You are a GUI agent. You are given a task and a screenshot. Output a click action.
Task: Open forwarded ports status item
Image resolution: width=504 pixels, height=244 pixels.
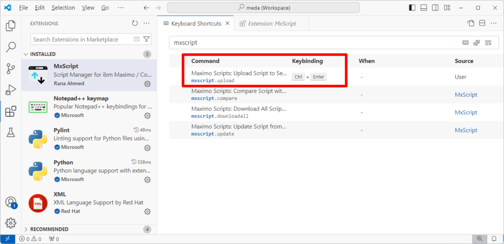(x=54, y=239)
